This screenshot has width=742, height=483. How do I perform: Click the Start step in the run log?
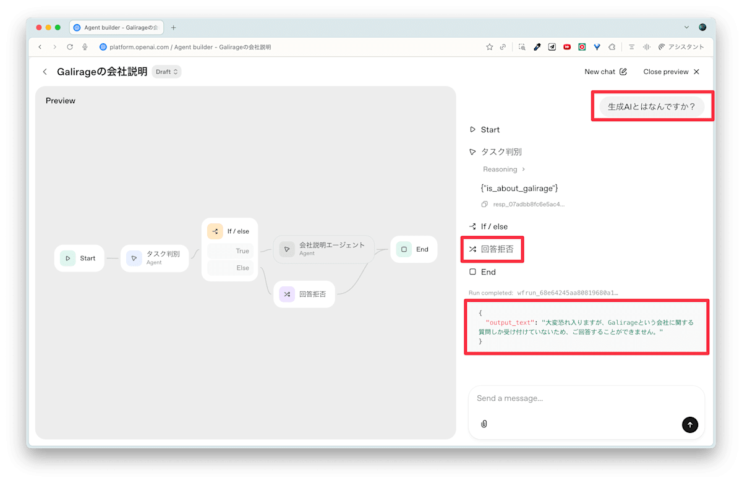(x=484, y=130)
